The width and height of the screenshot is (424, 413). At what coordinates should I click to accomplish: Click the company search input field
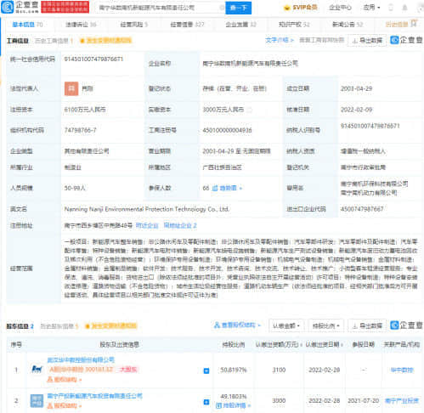coord(159,8)
